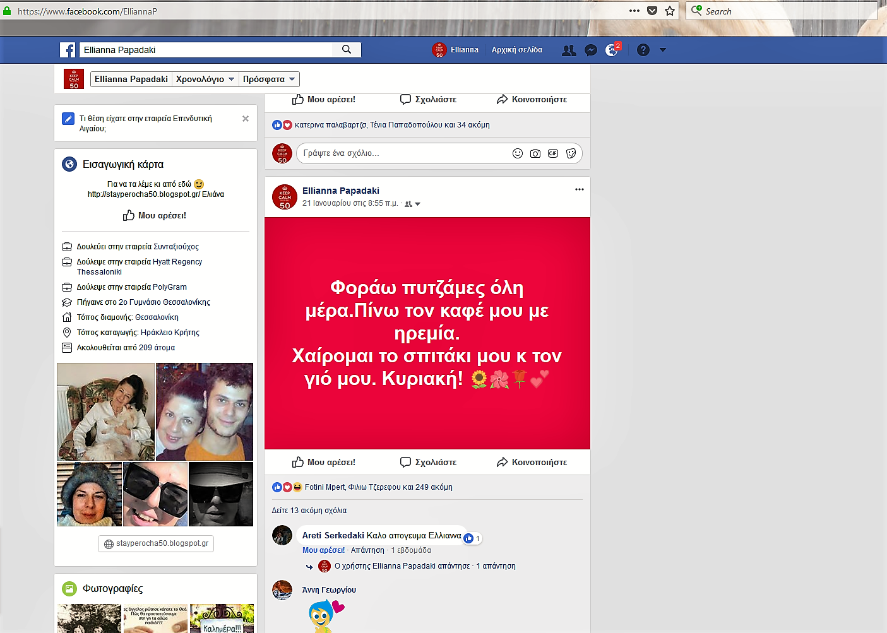Image resolution: width=887 pixels, height=633 pixels.
Task: Open black and white sunglasses photo
Action: [221, 494]
